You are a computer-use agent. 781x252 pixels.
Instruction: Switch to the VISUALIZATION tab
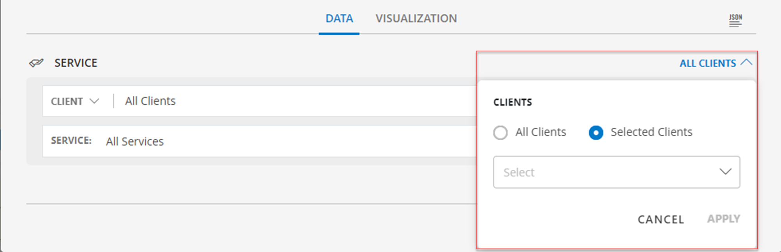click(x=416, y=18)
